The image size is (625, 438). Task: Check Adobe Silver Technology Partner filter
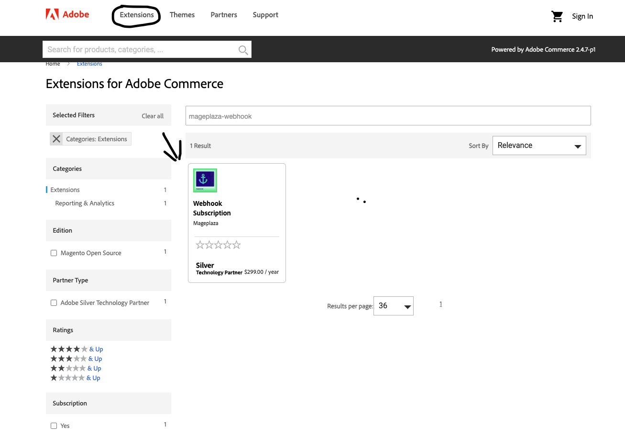point(54,303)
